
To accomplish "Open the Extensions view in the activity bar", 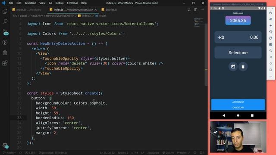I will click(5, 63).
